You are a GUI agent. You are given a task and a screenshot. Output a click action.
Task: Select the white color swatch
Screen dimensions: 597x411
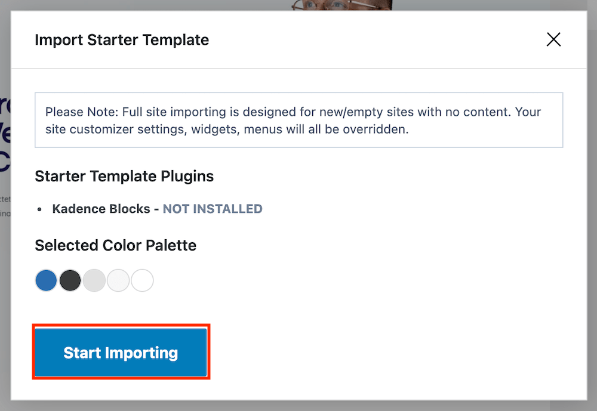[x=142, y=280]
